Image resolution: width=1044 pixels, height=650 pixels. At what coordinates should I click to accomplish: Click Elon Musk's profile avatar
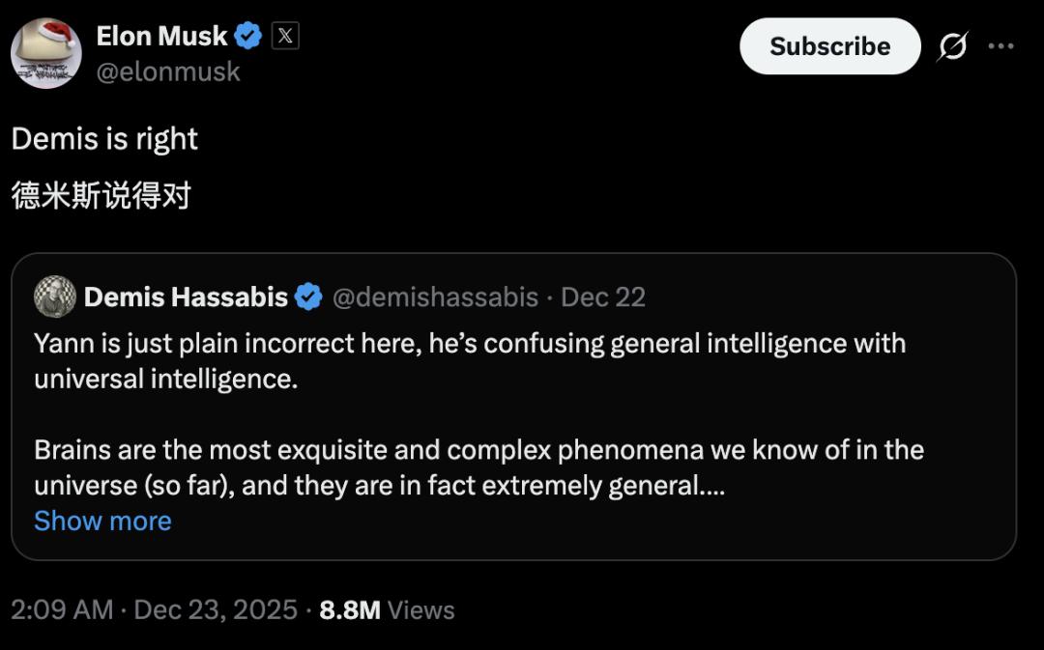point(46,53)
